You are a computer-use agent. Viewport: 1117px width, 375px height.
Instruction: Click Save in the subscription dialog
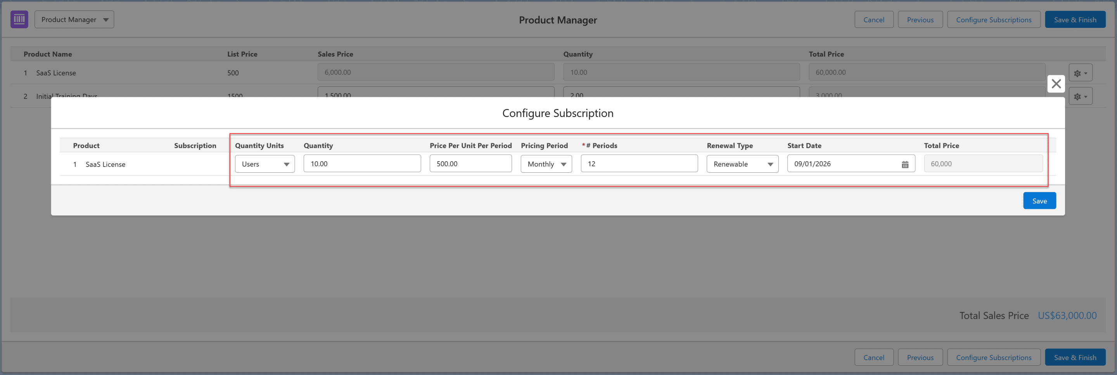click(1039, 201)
